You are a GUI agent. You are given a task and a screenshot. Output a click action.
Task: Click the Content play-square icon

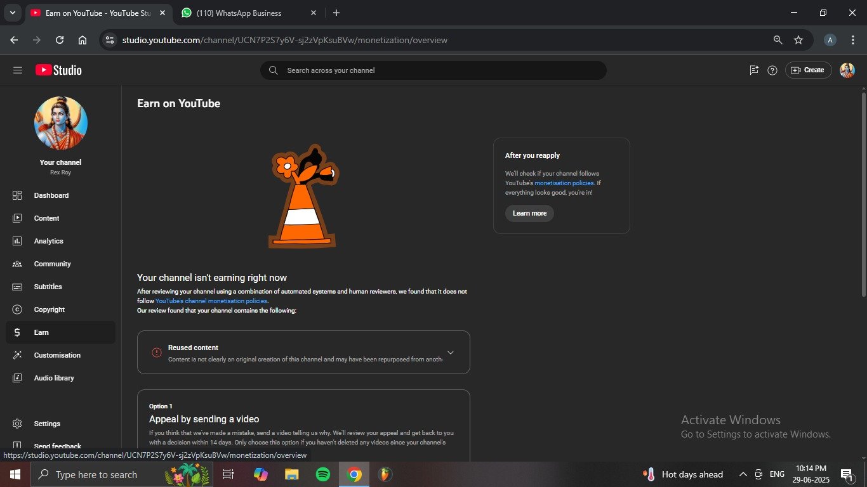pyautogui.click(x=17, y=218)
